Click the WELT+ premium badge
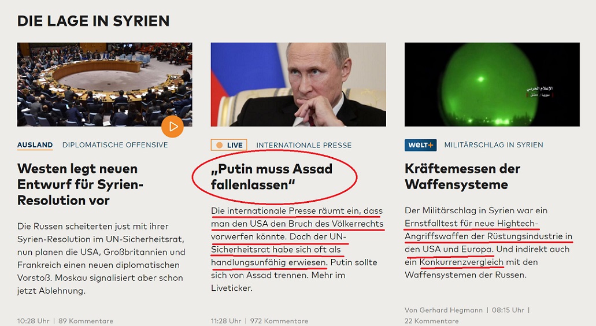This screenshot has height=326, width=596. click(420, 145)
